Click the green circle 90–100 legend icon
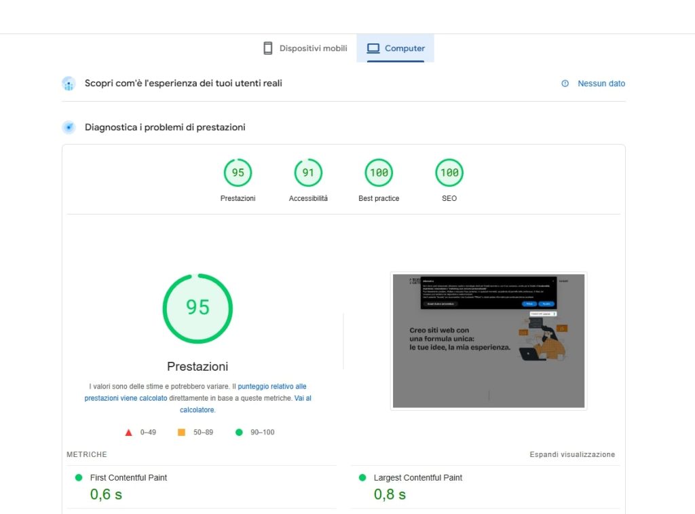Screen dimensions: 695x514 click(x=239, y=432)
